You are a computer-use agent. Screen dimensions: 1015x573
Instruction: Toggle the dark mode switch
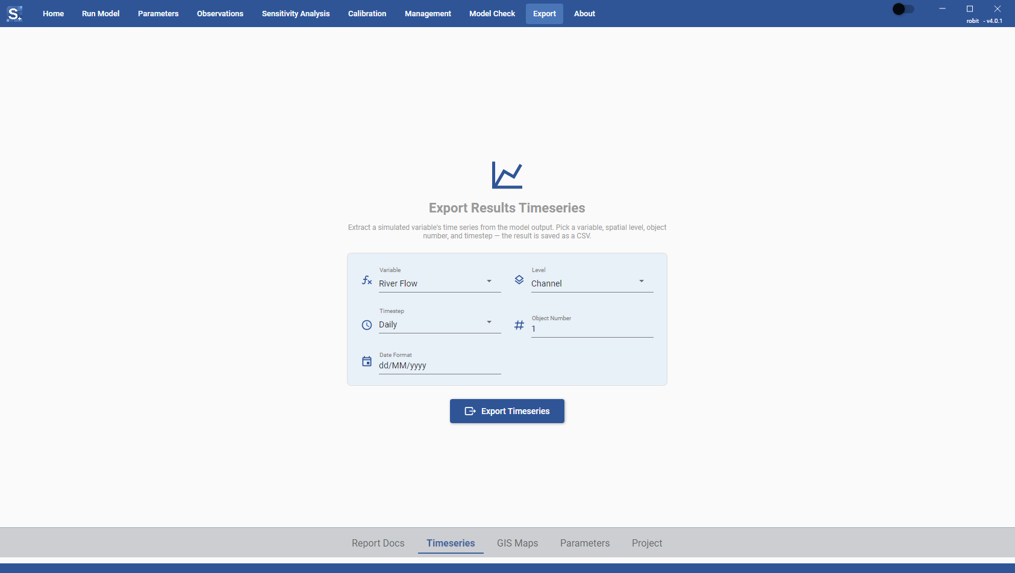click(x=904, y=9)
